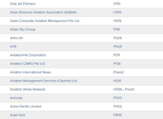
Task: Select the ATR exhibitor row name
Action: point(13,47)
